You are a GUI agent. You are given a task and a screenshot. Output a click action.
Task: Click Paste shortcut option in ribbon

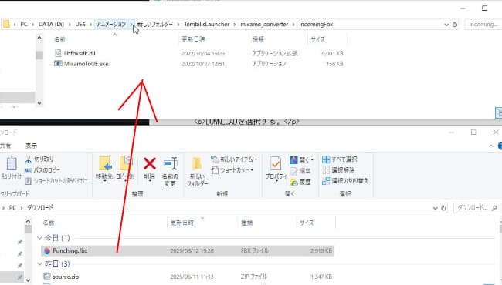pos(56,181)
